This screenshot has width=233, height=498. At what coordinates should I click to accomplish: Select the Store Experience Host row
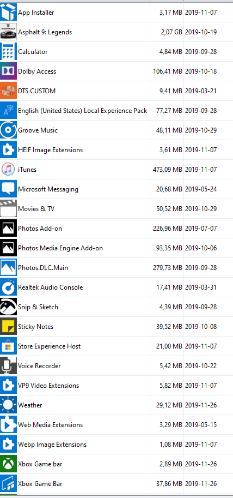pos(116,346)
